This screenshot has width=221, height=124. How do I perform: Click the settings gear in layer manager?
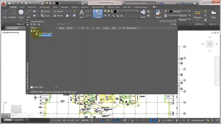[174, 24]
